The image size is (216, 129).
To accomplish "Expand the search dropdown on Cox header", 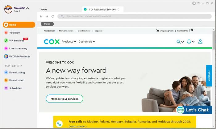I will point(180,42).
